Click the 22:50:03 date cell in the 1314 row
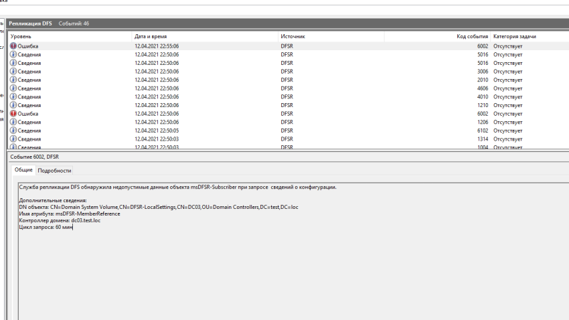Image resolution: width=569 pixels, height=320 pixels. coord(157,139)
